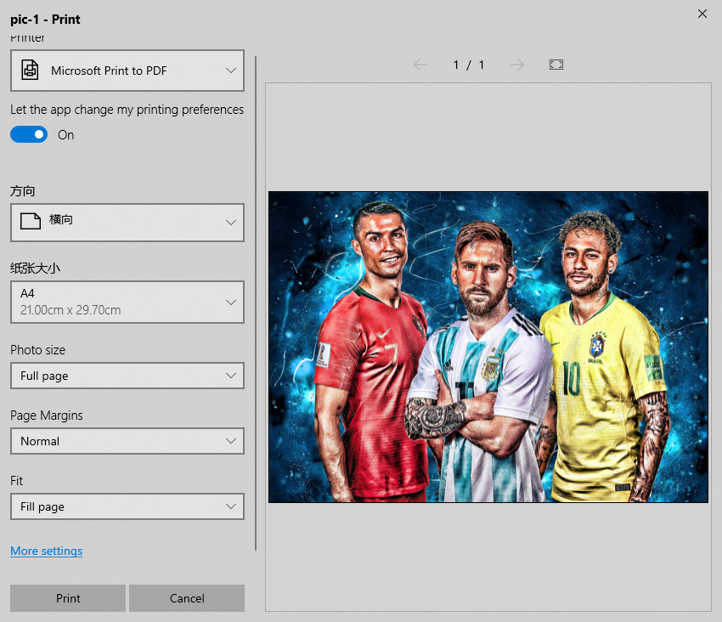722x622 pixels.
Task: Click the landscape page icon beside 横向
Action: pos(31,221)
